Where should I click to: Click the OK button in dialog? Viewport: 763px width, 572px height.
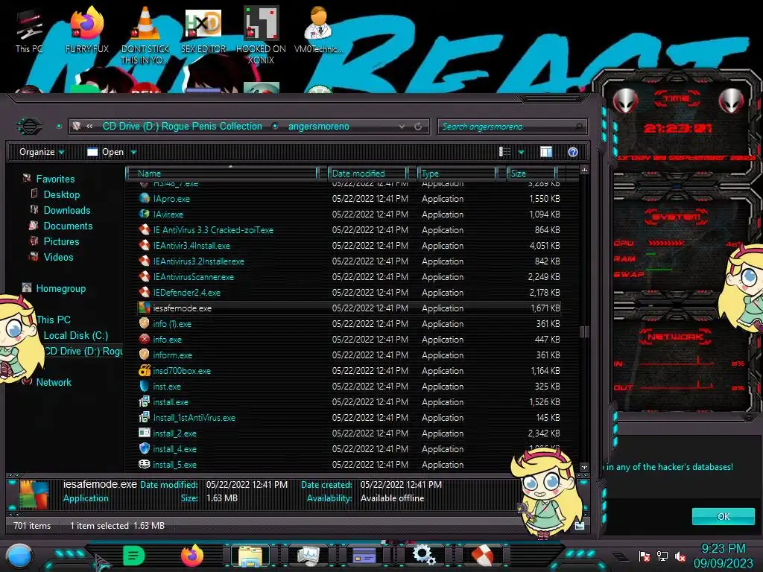click(723, 517)
